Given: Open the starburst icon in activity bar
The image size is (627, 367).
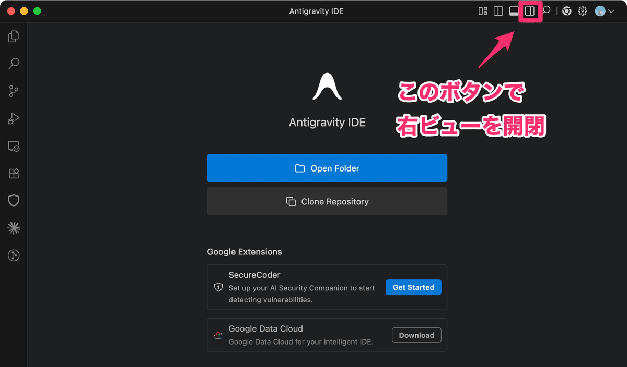Looking at the screenshot, I should [x=14, y=228].
